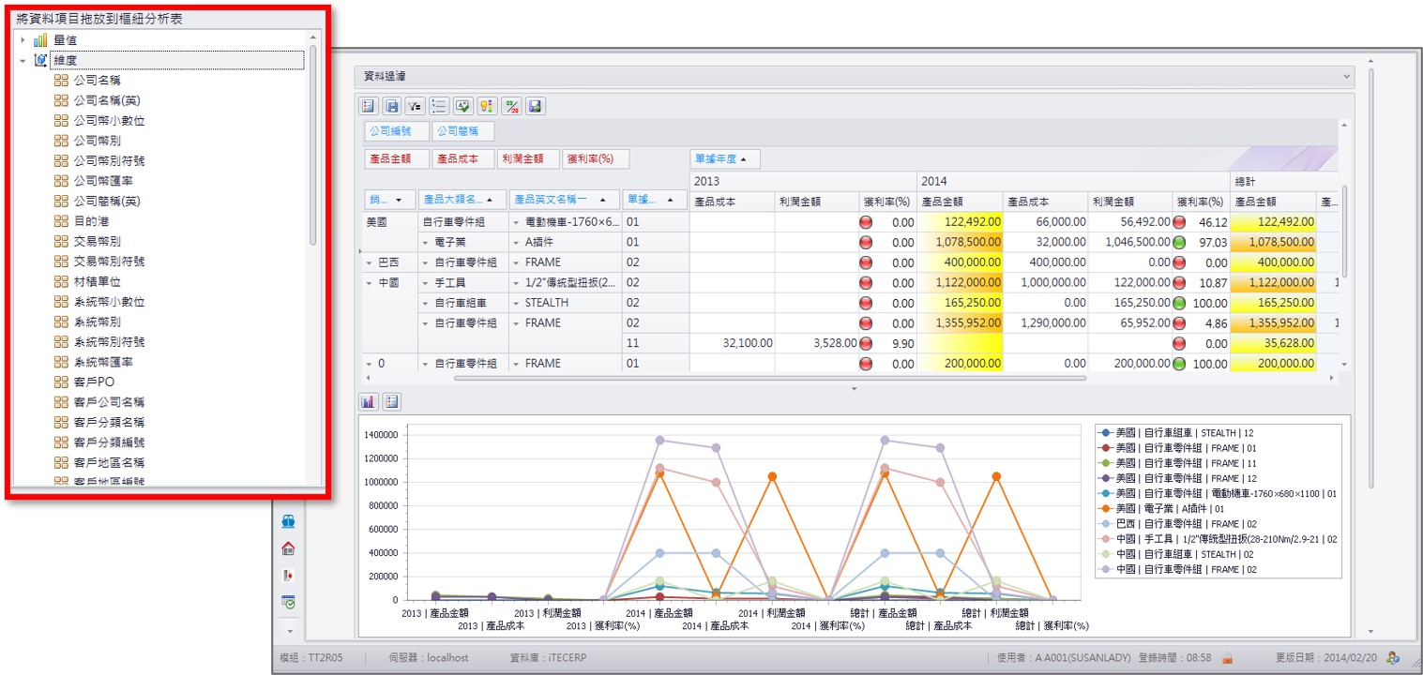
Task: Click the field tree vertical scrollbar
Action: tap(312, 145)
